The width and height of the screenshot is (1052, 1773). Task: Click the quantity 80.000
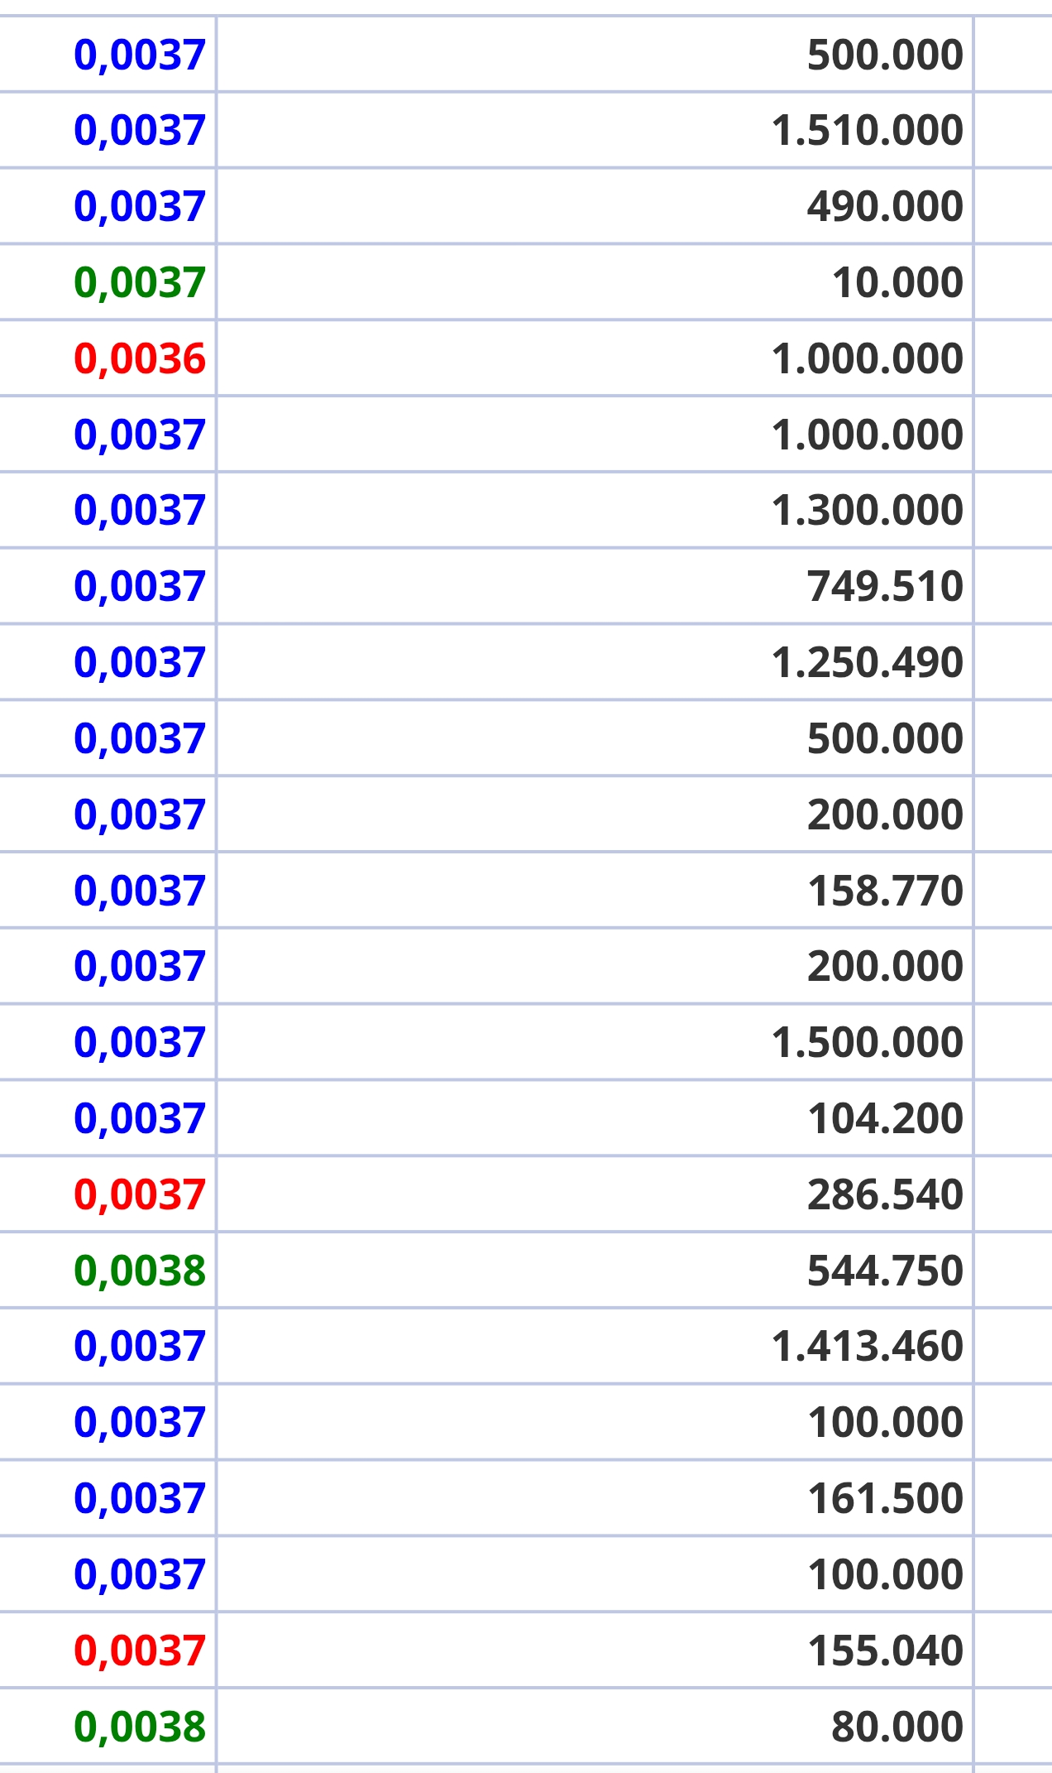(897, 1727)
